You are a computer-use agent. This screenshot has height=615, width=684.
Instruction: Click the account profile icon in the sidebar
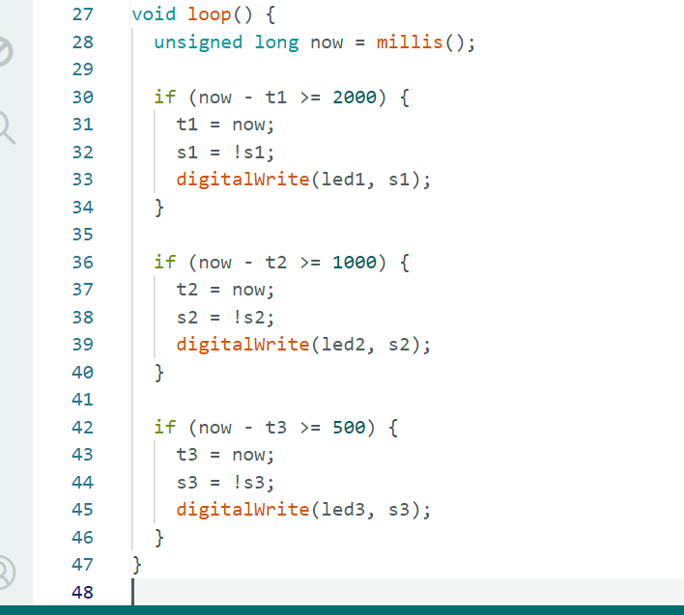click(x=5, y=572)
